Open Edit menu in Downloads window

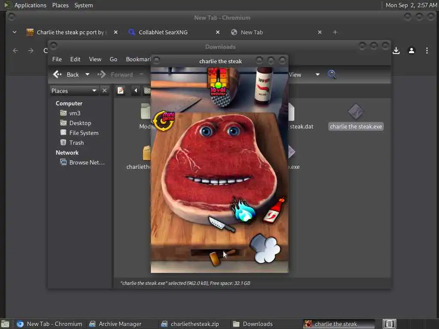point(75,59)
